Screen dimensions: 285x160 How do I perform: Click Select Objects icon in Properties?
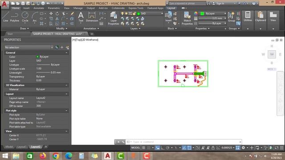click(x=62, y=48)
